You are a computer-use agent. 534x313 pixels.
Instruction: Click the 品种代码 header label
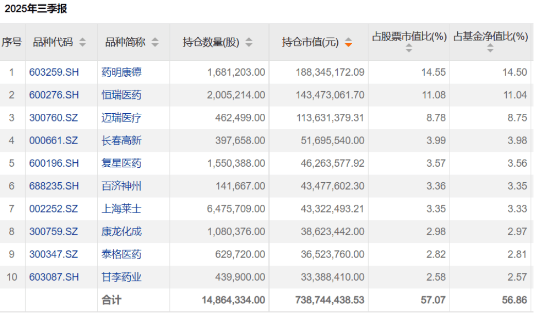pos(53,42)
